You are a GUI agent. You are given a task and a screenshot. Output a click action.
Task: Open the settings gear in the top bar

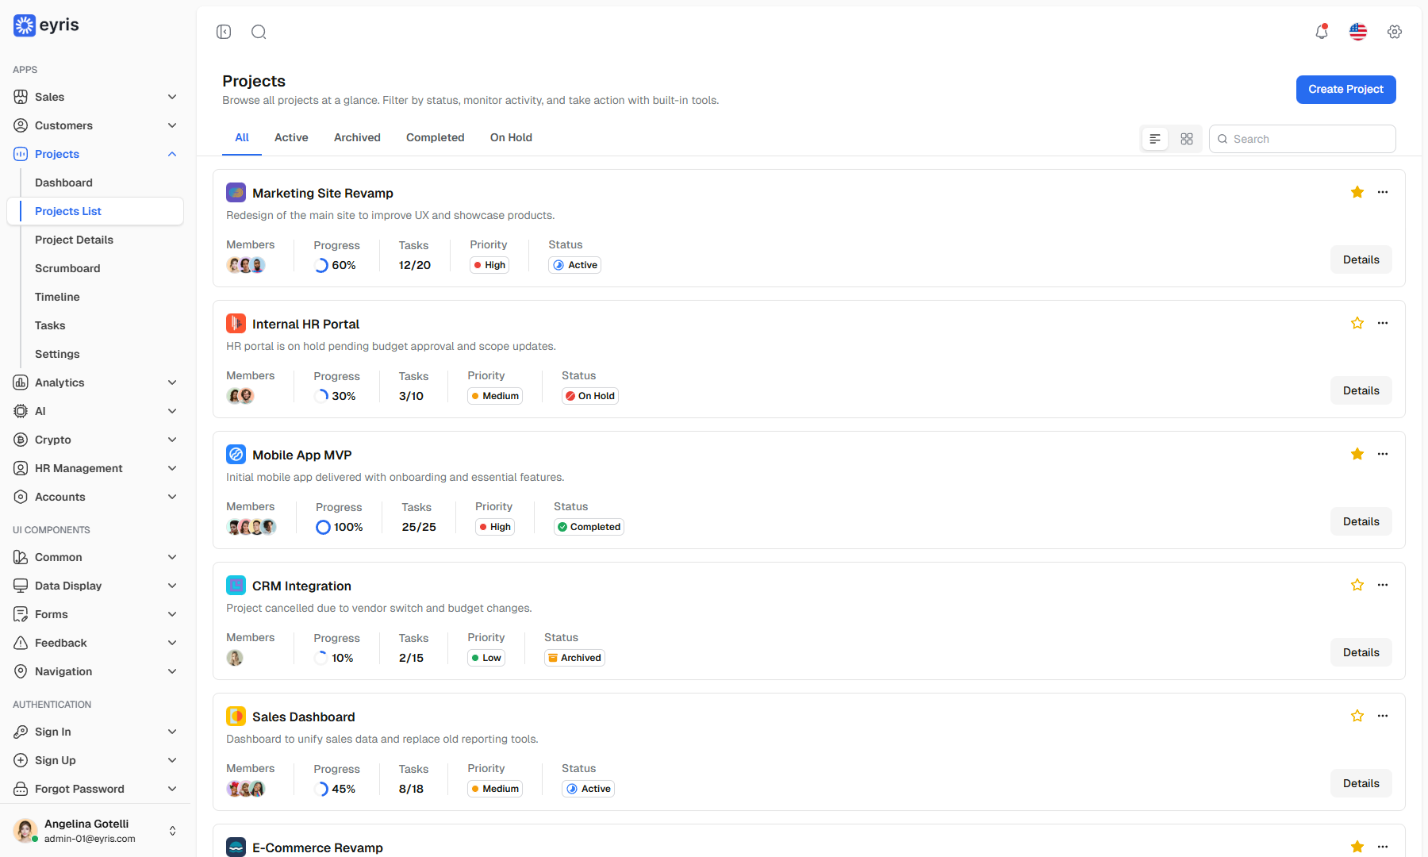tap(1395, 32)
